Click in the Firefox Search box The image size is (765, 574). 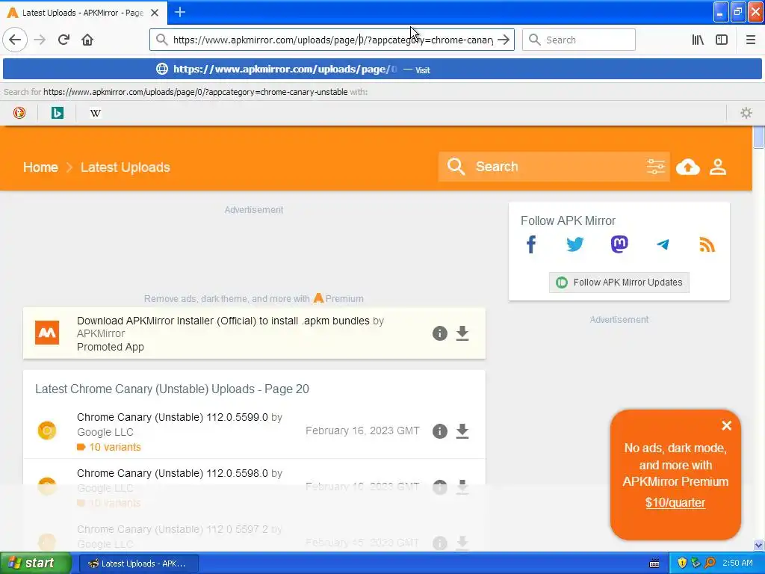[x=579, y=40]
